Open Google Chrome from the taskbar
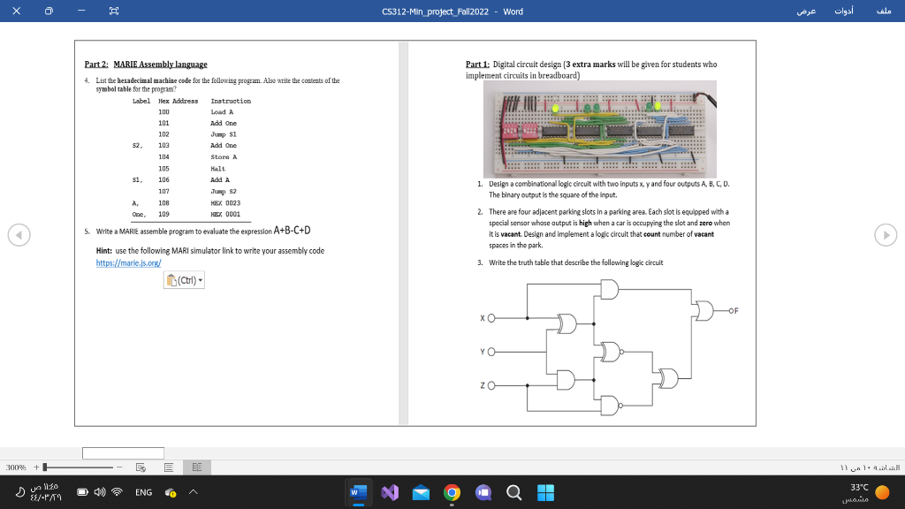This screenshot has height=509, width=905. [x=451, y=493]
